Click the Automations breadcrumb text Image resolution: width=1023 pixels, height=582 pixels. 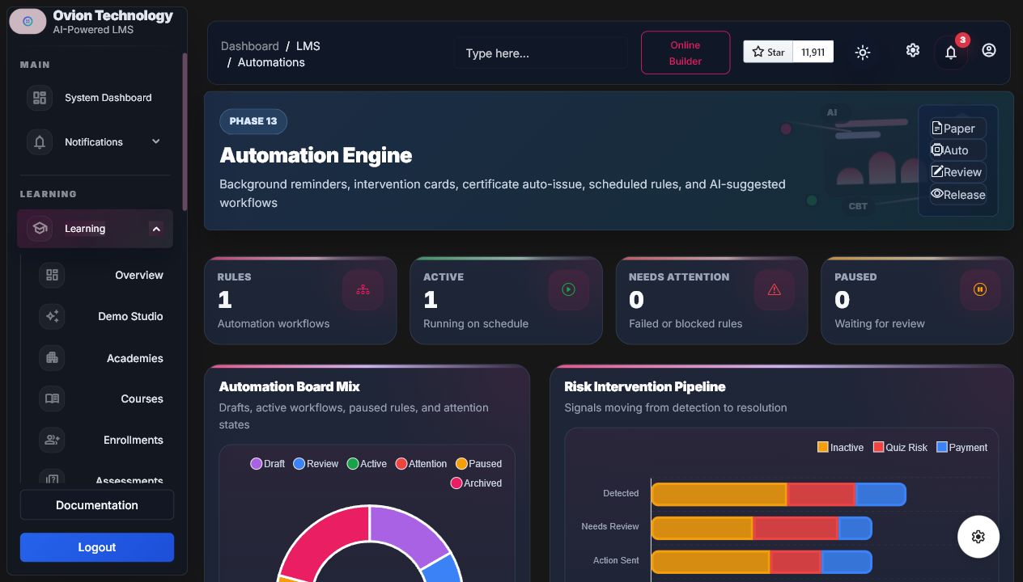[271, 62]
